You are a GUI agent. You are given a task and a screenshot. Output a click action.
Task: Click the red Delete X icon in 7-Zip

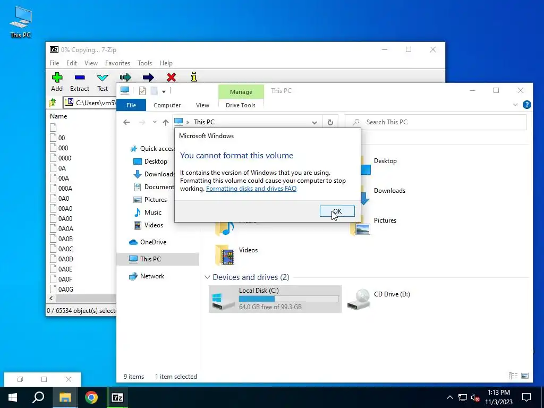click(x=171, y=77)
